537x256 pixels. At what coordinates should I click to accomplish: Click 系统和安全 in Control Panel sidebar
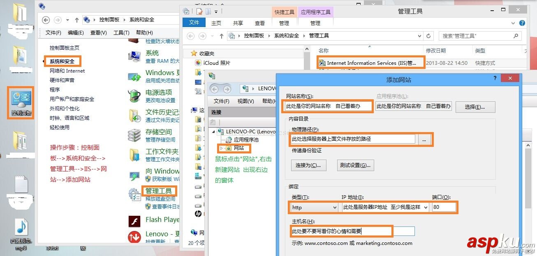coord(62,61)
